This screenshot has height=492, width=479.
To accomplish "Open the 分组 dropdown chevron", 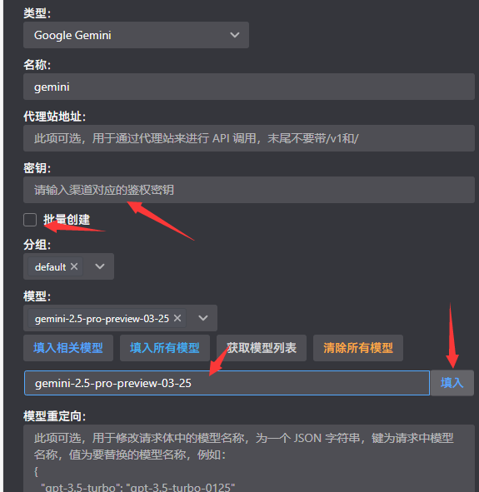I will coord(100,266).
